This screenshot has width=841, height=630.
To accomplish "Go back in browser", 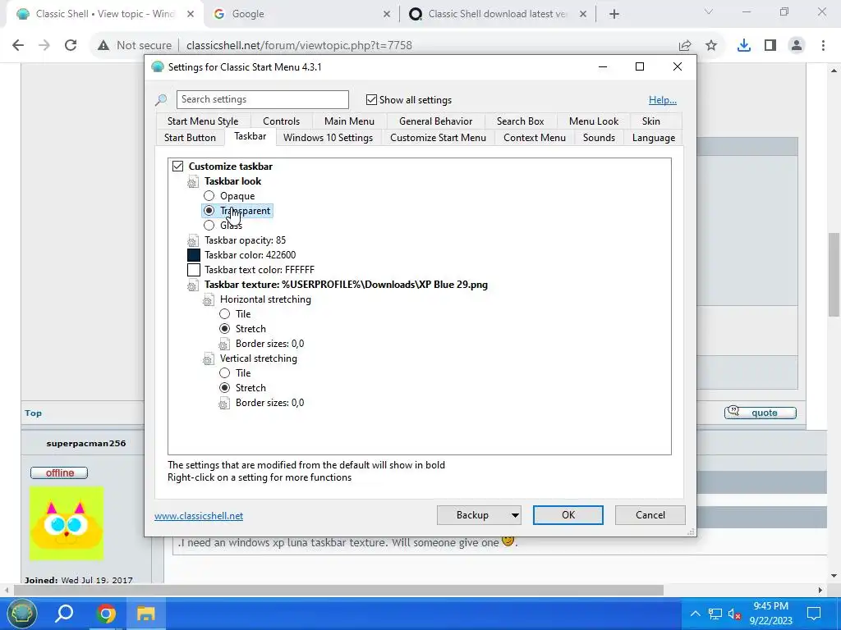I will tap(18, 46).
